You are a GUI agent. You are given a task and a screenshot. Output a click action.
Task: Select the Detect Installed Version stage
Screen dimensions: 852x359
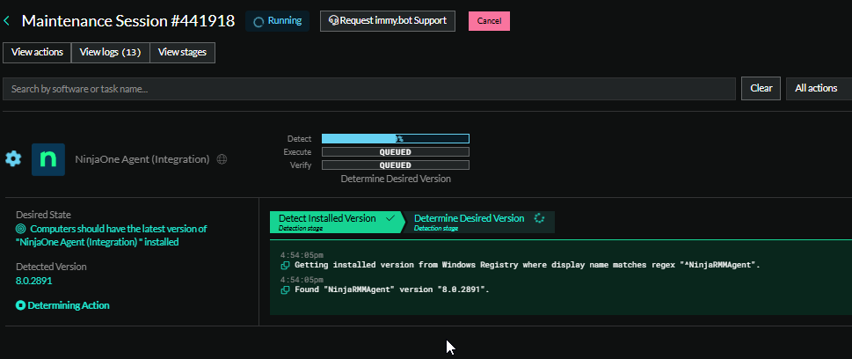(x=336, y=222)
